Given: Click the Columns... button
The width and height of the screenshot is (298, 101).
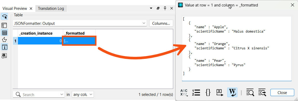Looking at the screenshot, I should click(161, 24).
